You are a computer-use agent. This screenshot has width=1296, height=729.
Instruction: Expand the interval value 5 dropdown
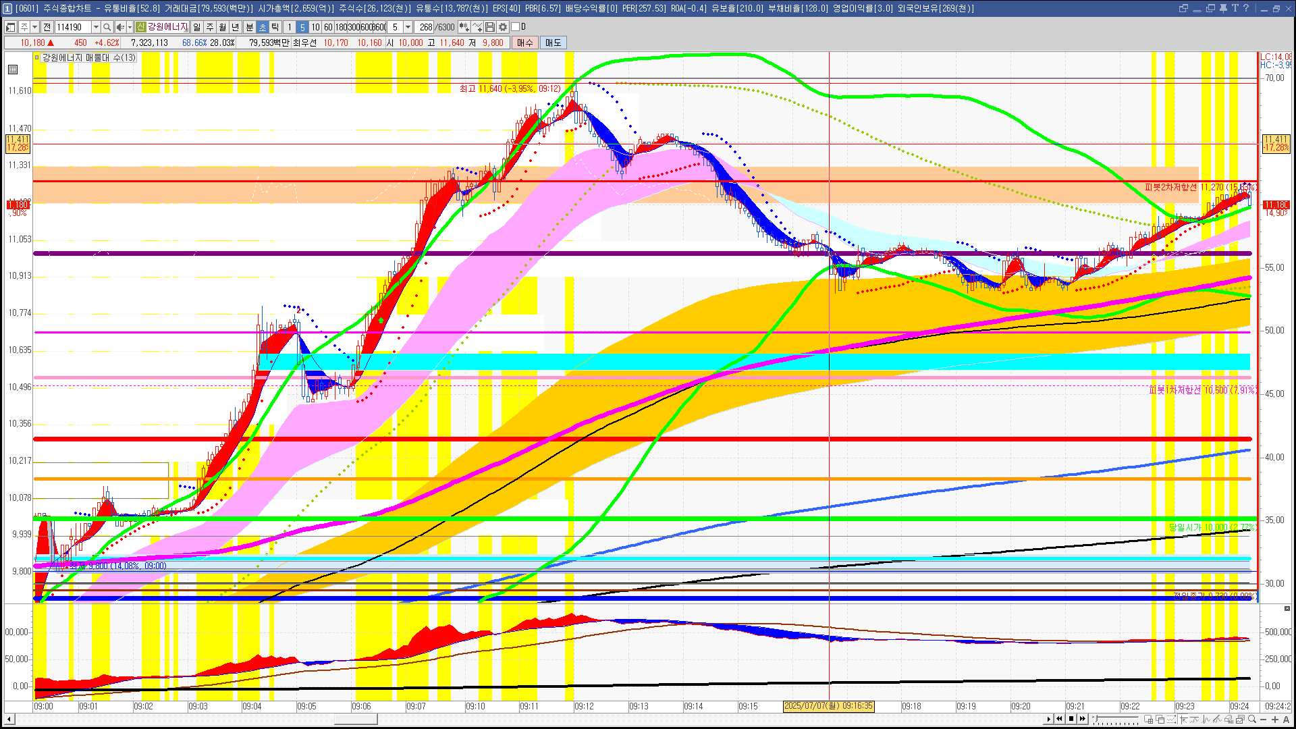[408, 27]
